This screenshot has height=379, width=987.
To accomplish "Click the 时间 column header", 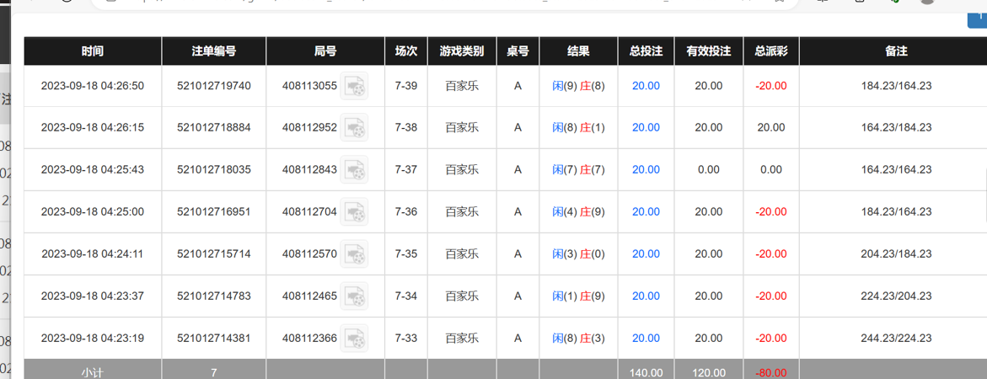I will pos(93,51).
